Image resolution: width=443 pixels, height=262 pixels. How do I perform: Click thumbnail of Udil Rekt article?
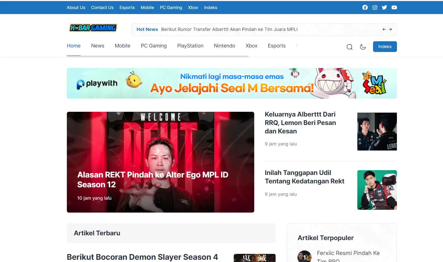click(377, 190)
